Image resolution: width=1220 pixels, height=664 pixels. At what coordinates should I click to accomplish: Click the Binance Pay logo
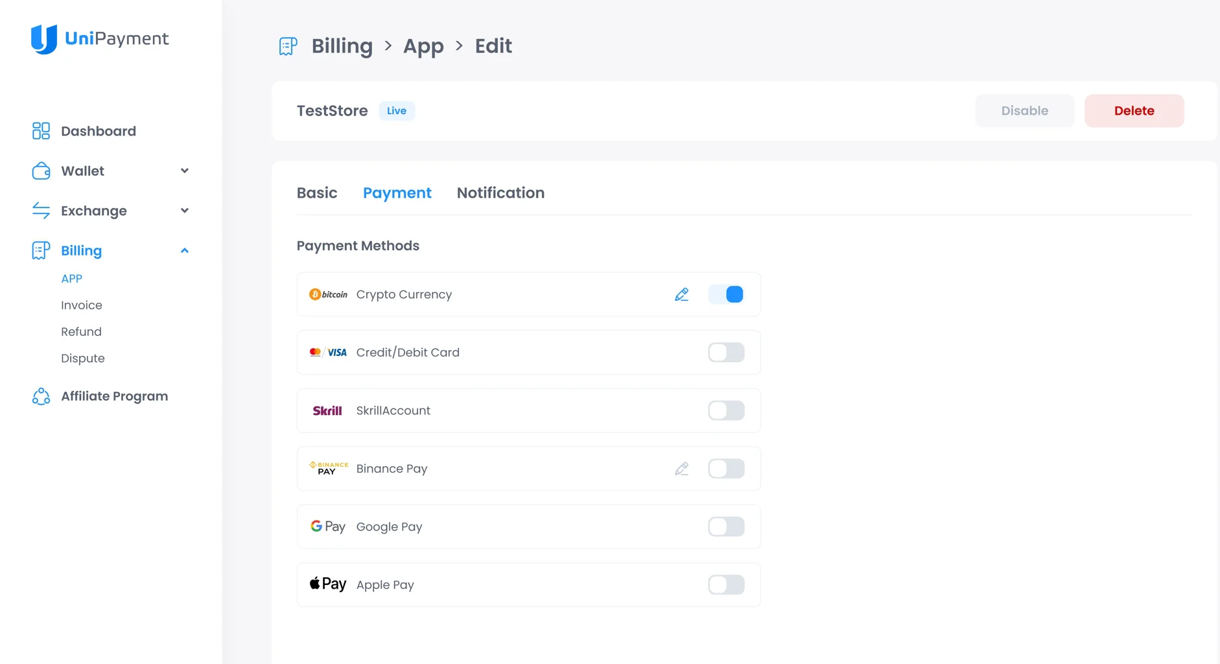tap(329, 468)
